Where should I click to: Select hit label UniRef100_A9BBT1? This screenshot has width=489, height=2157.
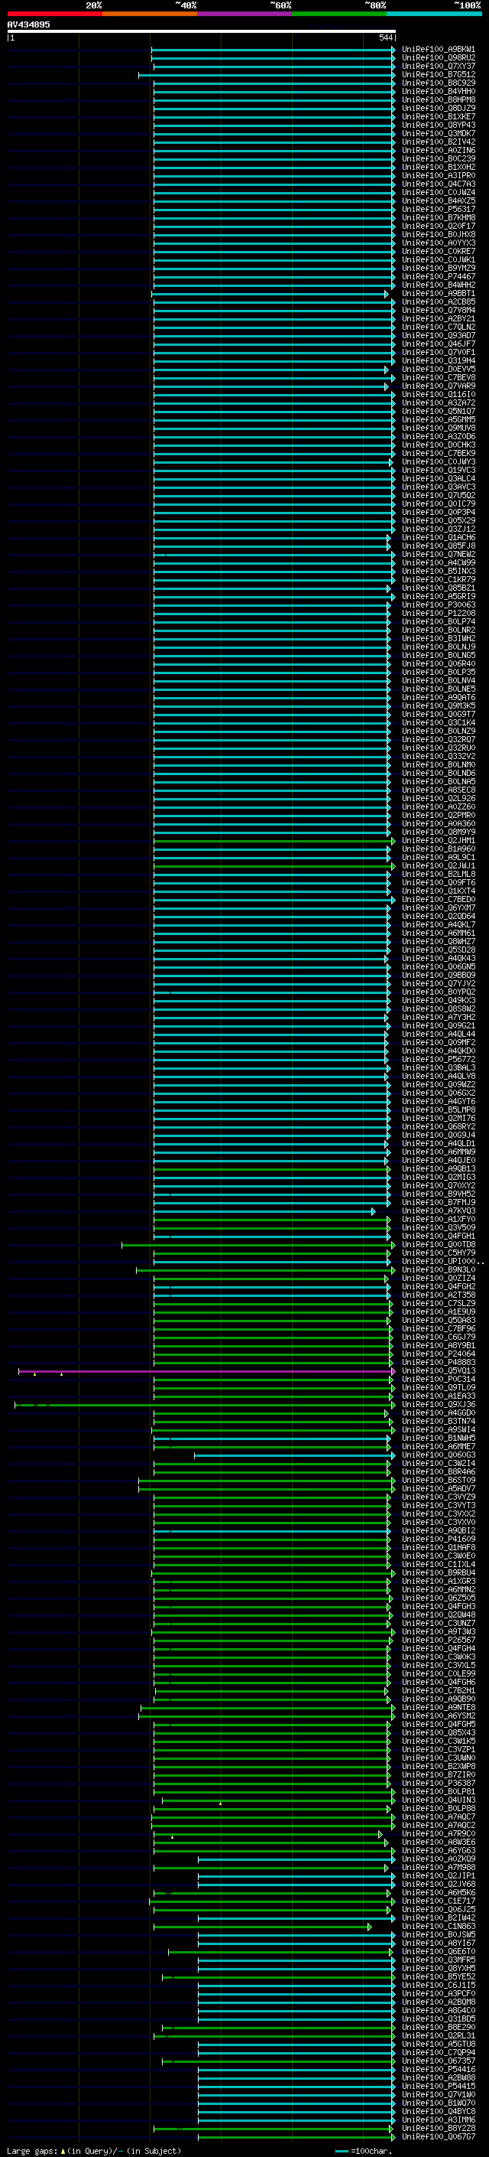click(x=439, y=294)
